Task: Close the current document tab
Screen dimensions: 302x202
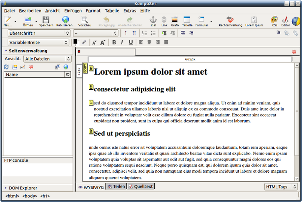Action: point(294,52)
